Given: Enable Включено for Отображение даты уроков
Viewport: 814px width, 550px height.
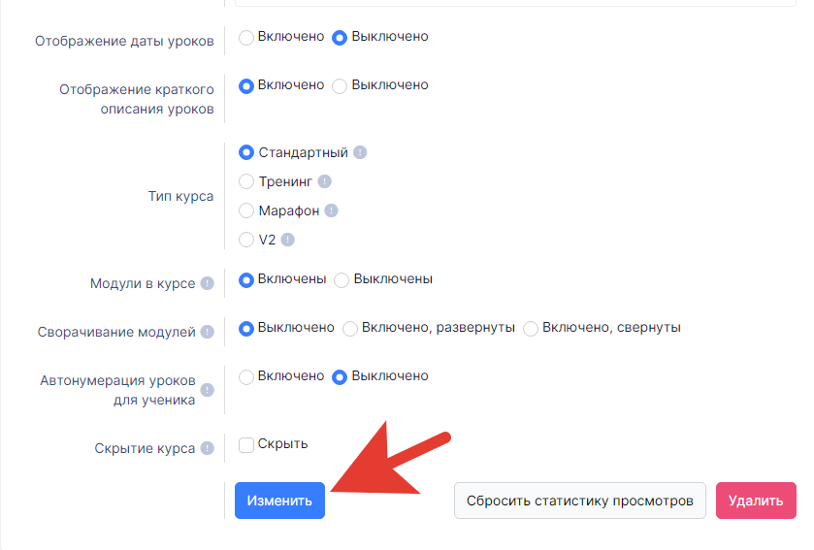Looking at the screenshot, I should pos(246,38).
